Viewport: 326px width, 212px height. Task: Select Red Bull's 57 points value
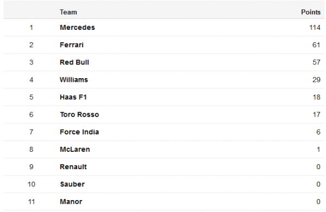click(x=316, y=62)
